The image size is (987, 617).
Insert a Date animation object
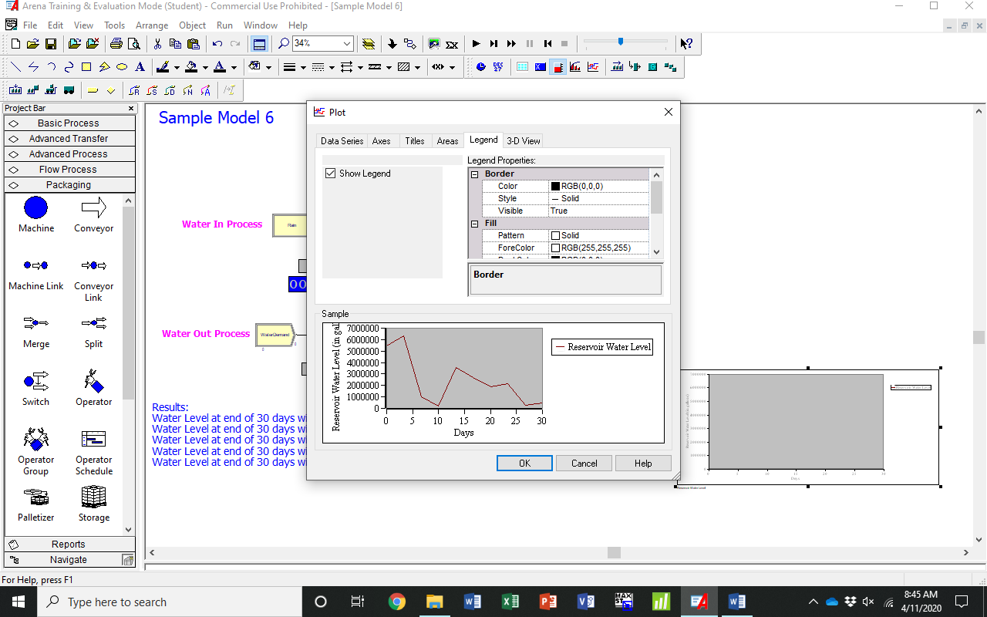point(498,67)
